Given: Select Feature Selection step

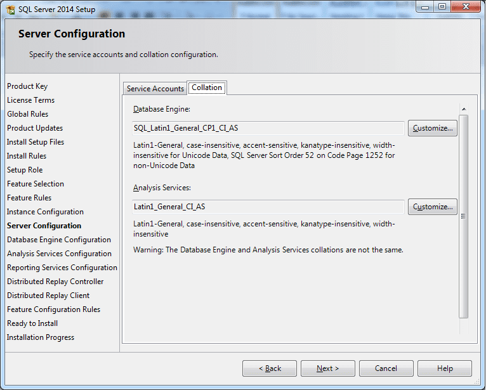Looking at the screenshot, I should [x=36, y=184].
